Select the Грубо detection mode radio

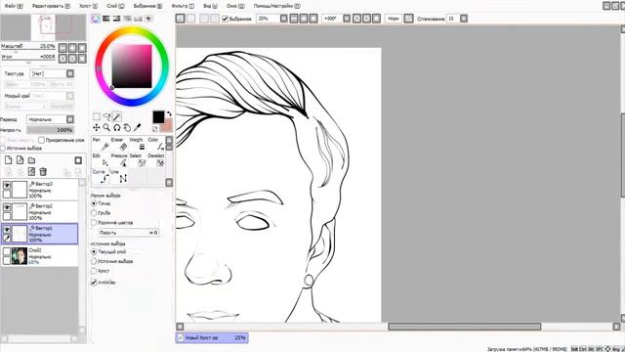pos(94,213)
